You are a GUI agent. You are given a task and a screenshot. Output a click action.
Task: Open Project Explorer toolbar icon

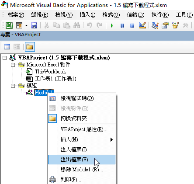click(x=155, y=25)
